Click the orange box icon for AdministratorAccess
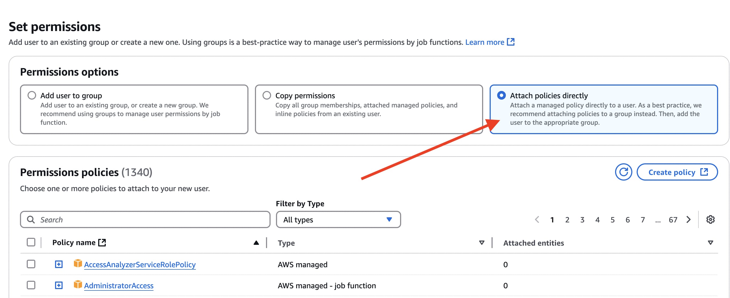This screenshot has width=730, height=298. coord(78,285)
